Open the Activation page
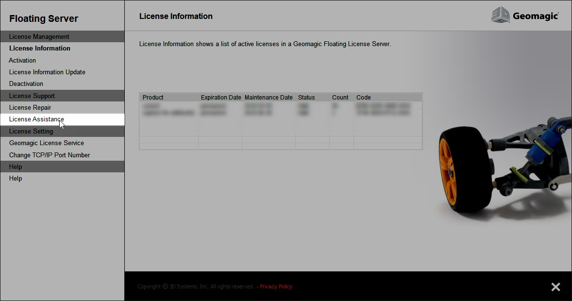 point(22,60)
